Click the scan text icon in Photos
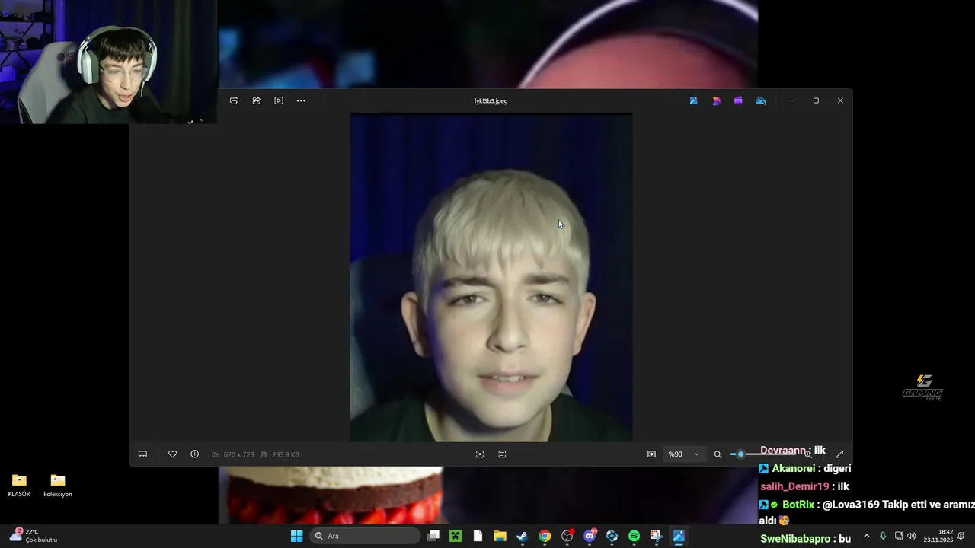The width and height of the screenshot is (975, 548). tap(502, 454)
